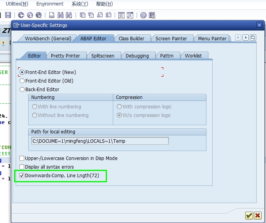Open the Debugging sub-tab
Viewport: 266px width, 223px height.
coord(137,56)
